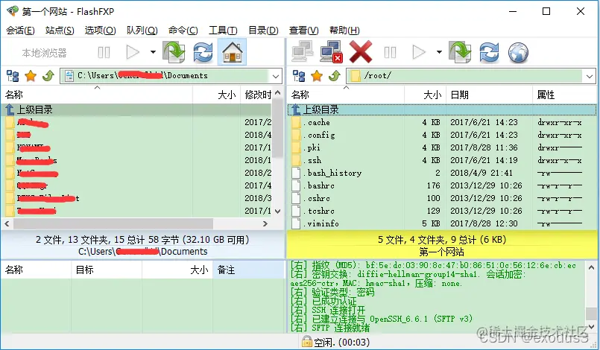The height and width of the screenshot is (350, 600).
Task: Click the red X abort icon
Action: (361, 51)
